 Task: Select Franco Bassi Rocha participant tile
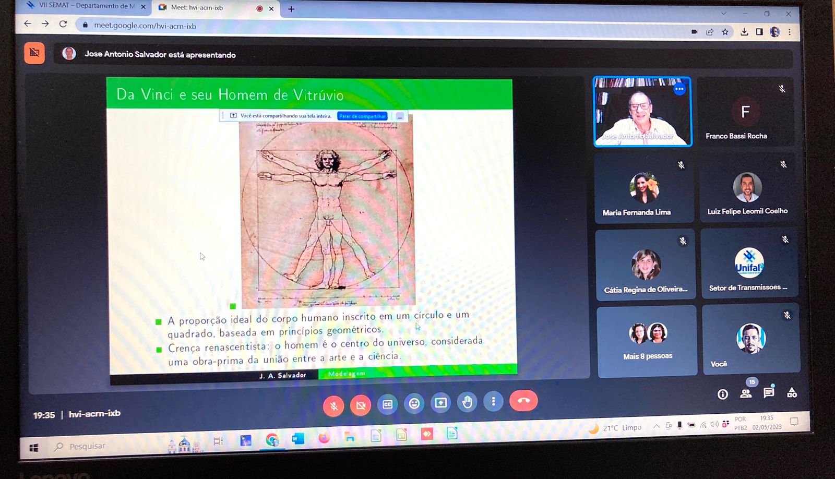tap(745, 112)
